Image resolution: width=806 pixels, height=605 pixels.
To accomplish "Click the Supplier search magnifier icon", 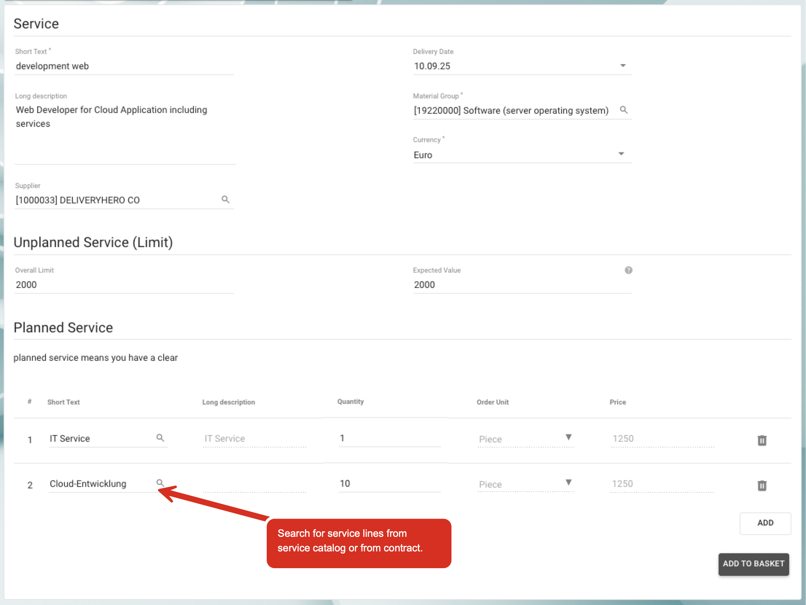I will [x=226, y=199].
